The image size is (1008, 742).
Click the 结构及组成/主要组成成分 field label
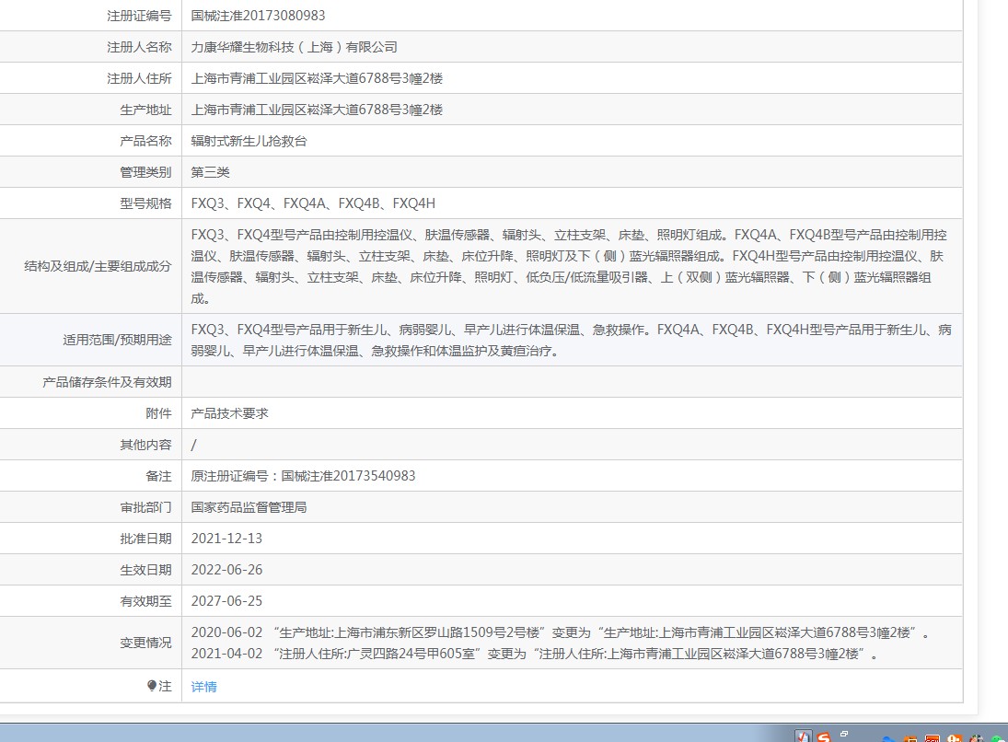[x=98, y=266]
